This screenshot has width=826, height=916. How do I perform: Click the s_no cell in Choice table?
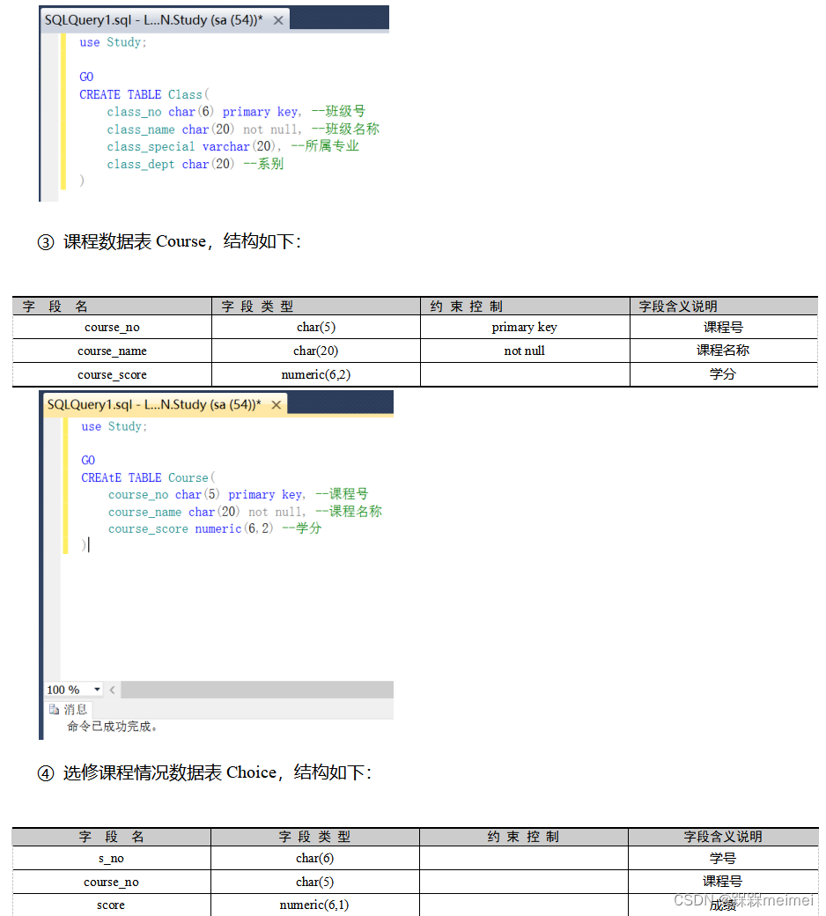111,859
